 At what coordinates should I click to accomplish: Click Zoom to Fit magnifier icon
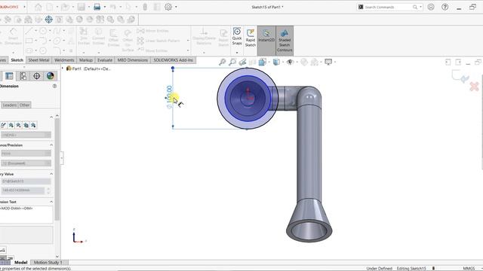[222, 62]
